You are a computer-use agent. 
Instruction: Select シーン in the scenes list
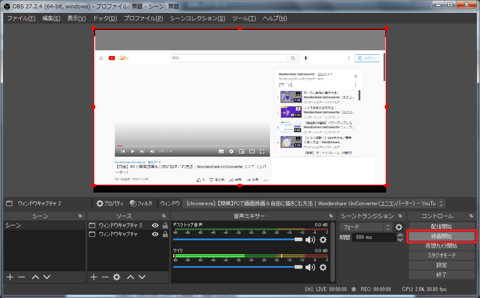coord(44,225)
